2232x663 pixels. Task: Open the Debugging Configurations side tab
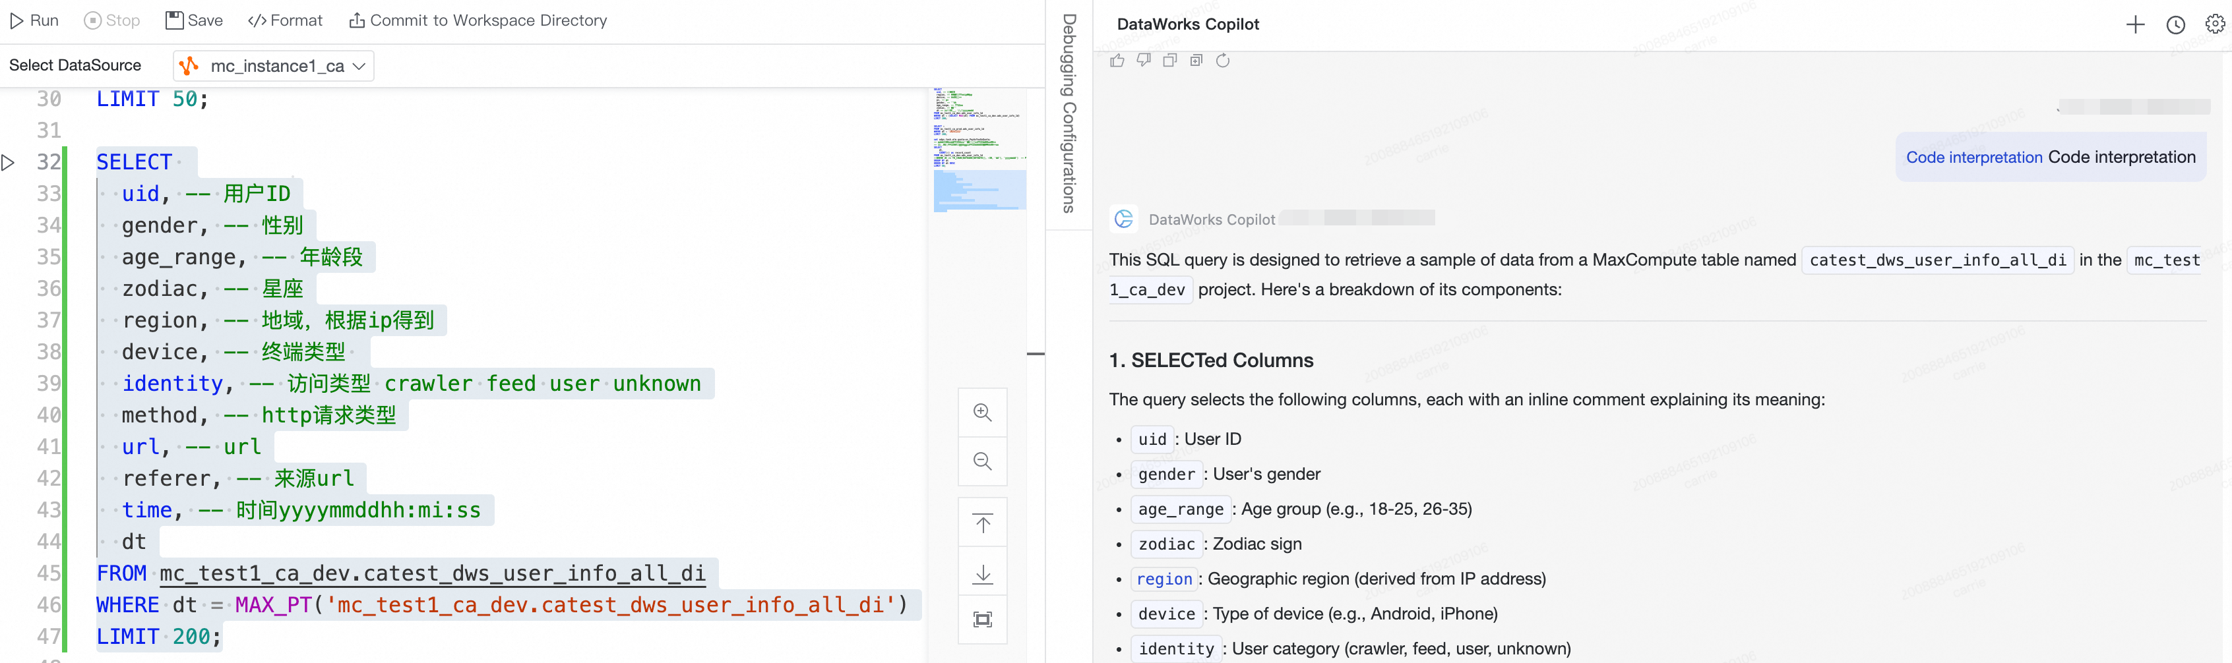(1069, 113)
